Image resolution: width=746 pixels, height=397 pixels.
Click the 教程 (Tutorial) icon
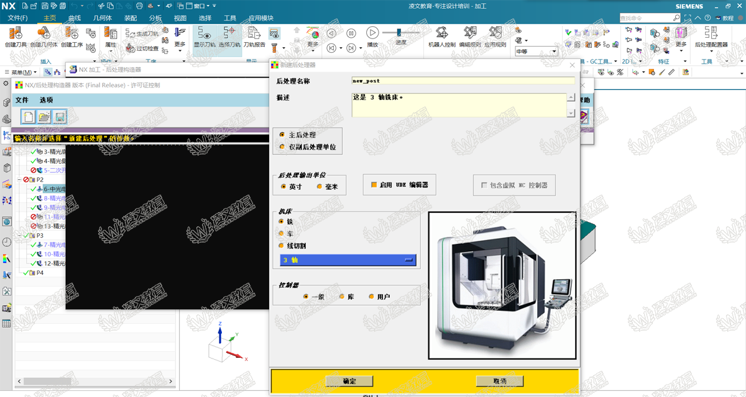(725, 18)
